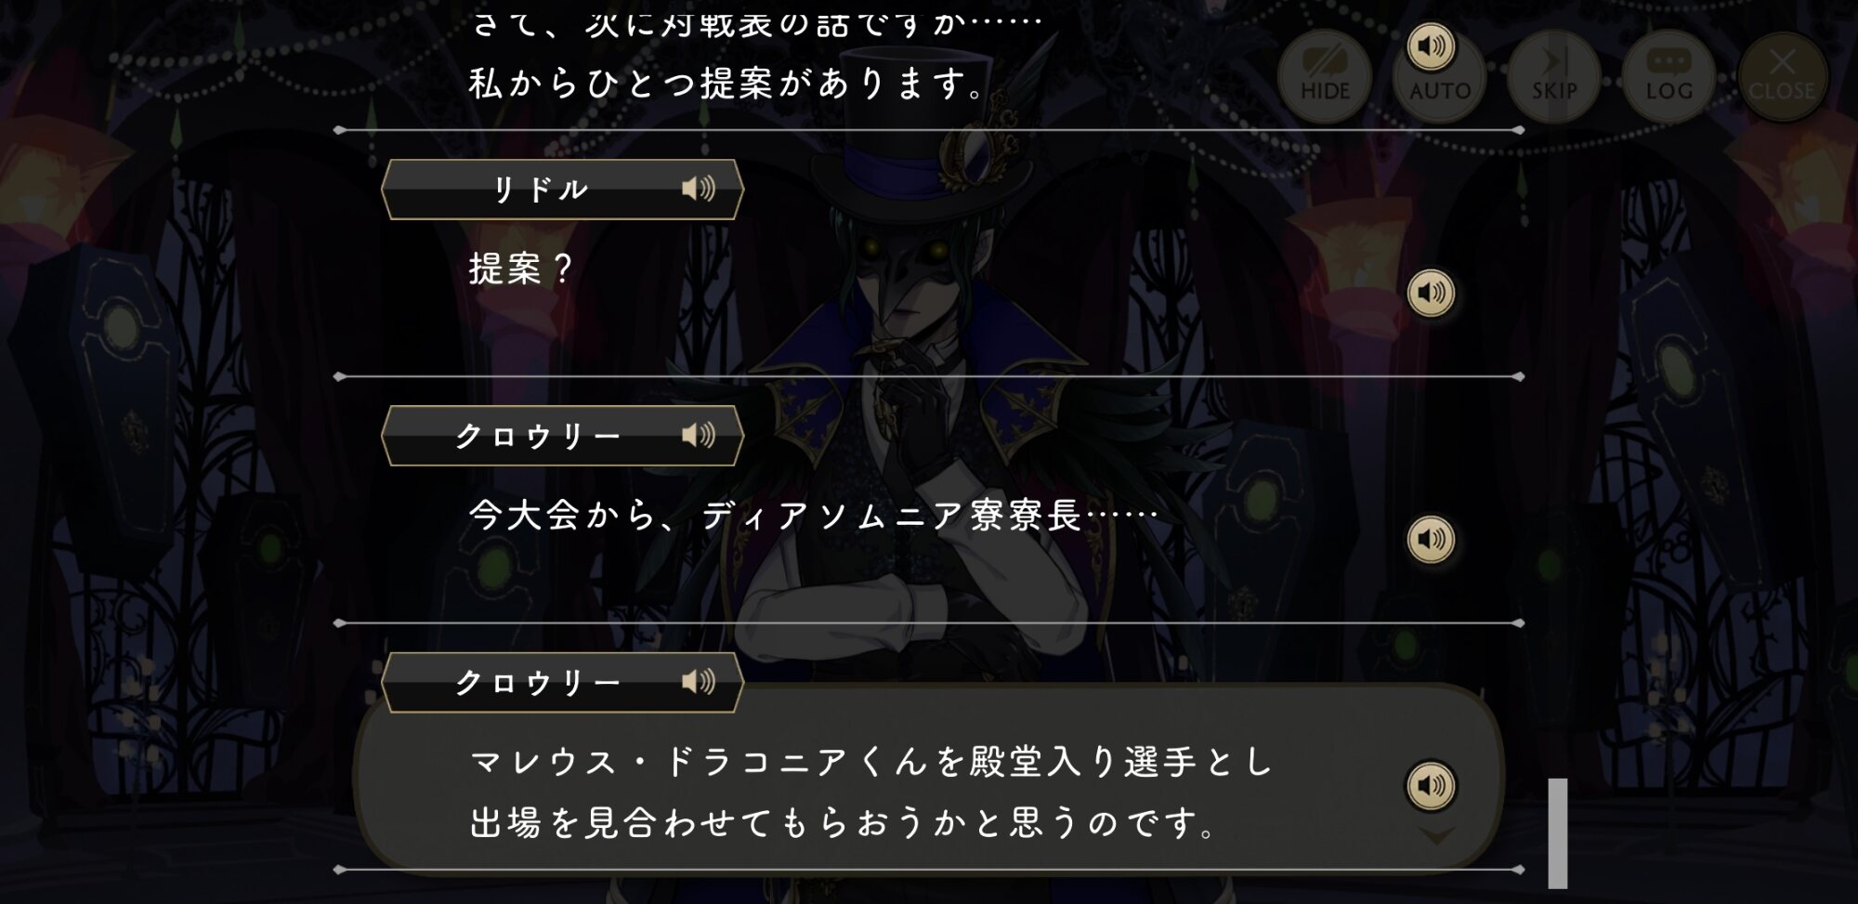Select the first クロウリー name plate
1858x904 pixels.
click(562, 436)
